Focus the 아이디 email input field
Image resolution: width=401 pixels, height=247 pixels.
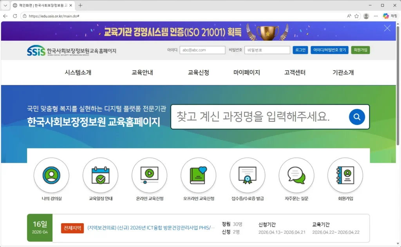tap(202, 50)
